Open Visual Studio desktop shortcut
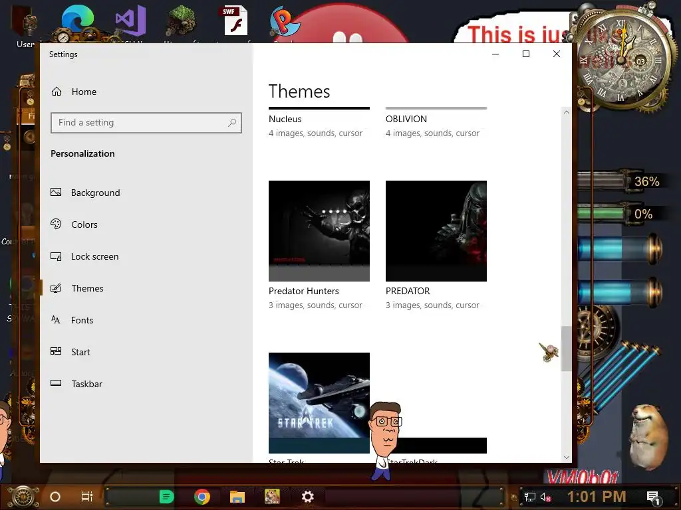Viewport: 681px width, 510px height. pyautogui.click(x=130, y=21)
